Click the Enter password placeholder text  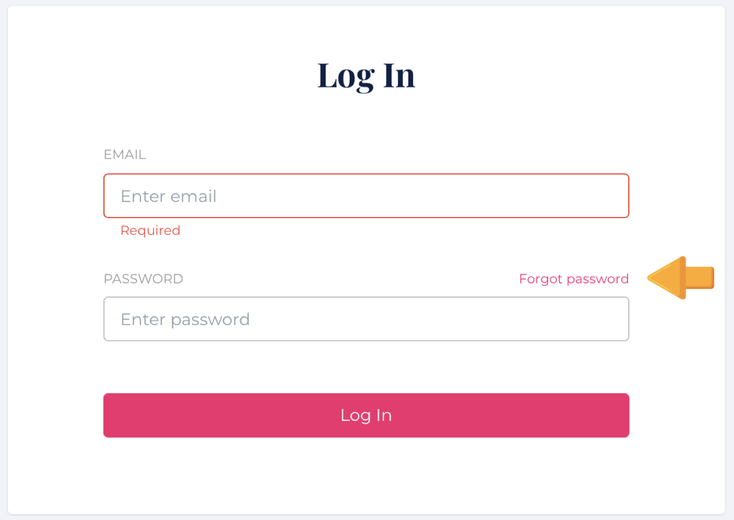(185, 319)
